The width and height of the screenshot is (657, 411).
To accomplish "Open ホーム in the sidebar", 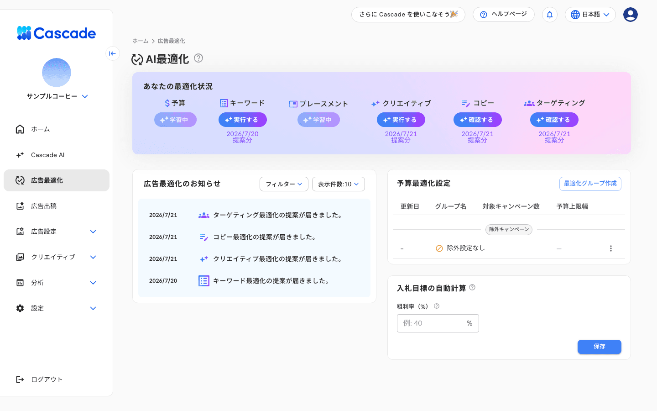I will click(x=57, y=129).
